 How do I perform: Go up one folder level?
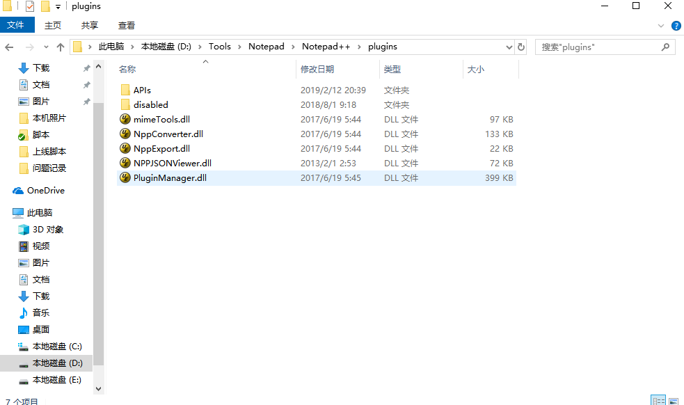coord(61,47)
